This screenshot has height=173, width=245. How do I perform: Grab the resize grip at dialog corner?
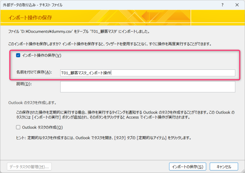tap(243, 171)
